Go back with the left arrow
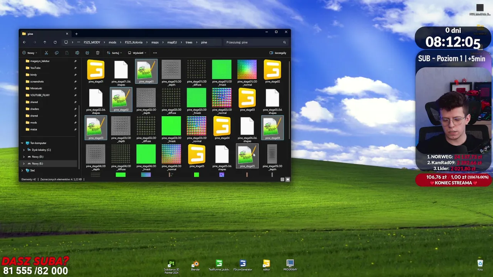The image size is (493, 277). pyautogui.click(x=24, y=42)
